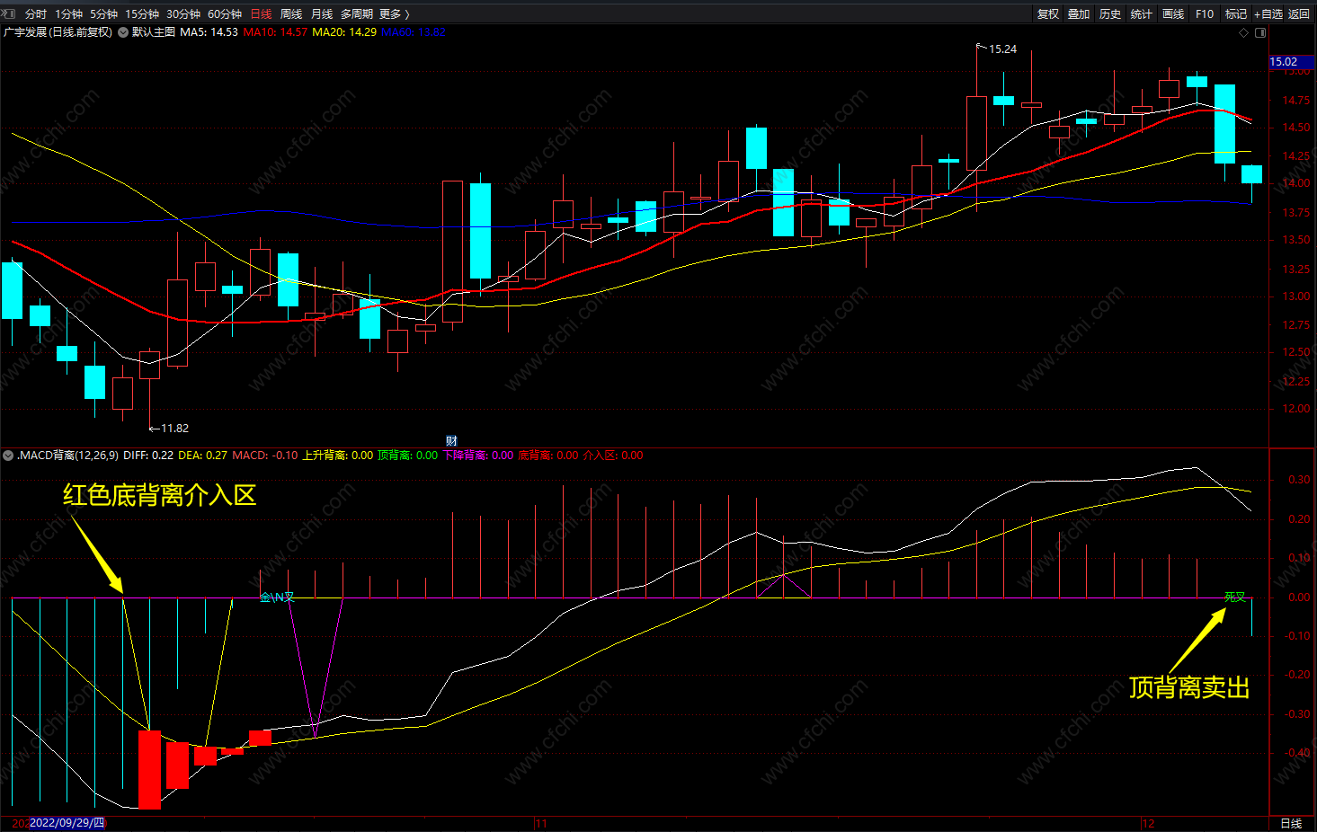1317x832 pixels.
Task: Open the 统计 statistics button
Action: coord(1142,13)
